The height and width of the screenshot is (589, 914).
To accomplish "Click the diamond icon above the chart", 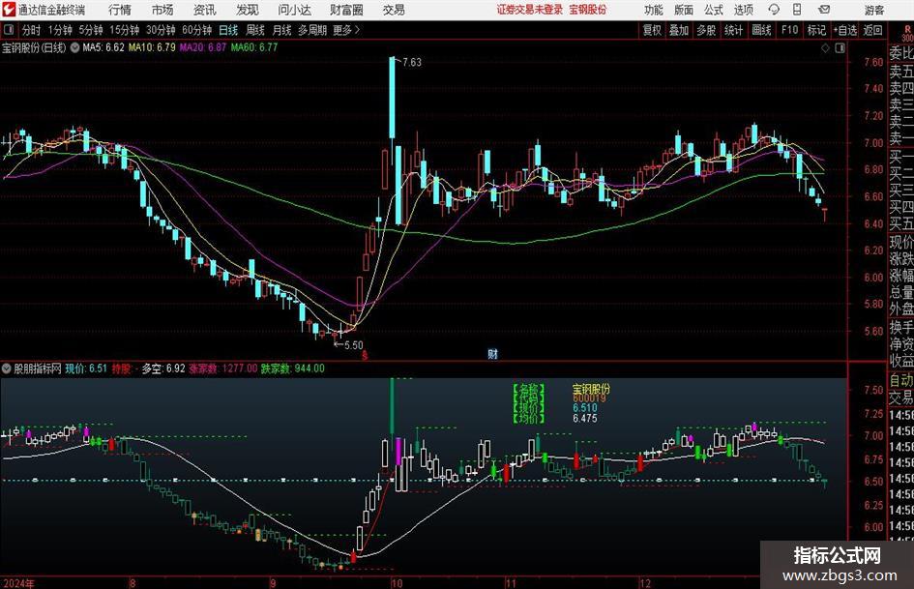I will [825, 48].
